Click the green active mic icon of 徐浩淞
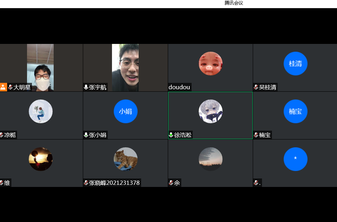The image size is (337, 222). pyautogui.click(x=171, y=135)
